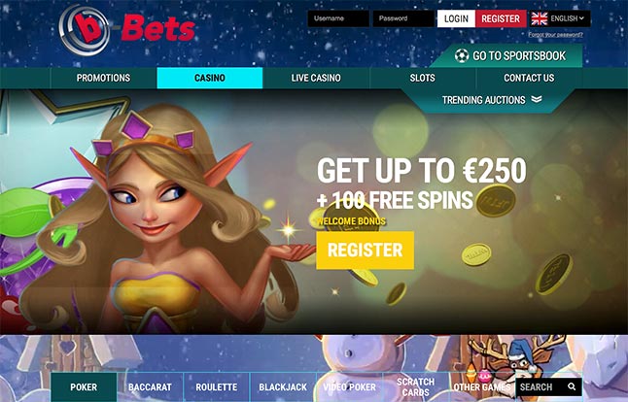Open the Contact Us page
The image size is (628, 402).
coord(529,78)
